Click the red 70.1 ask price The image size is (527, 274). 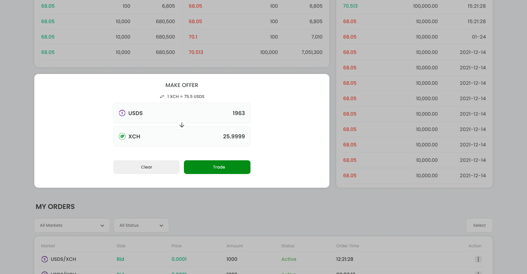pos(193,37)
